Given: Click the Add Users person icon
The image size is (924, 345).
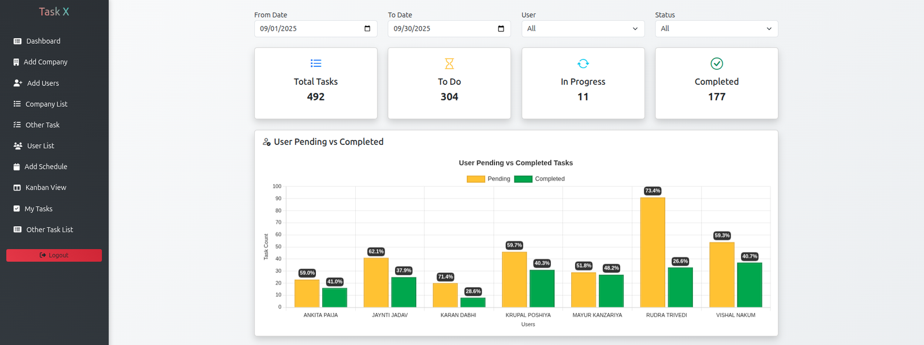Looking at the screenshot, I should (18, 83).
